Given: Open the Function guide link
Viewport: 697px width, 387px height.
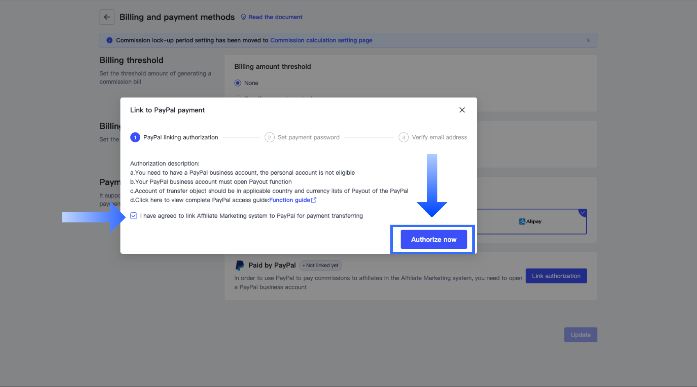Looking at the screenshot, I should 289,200.
